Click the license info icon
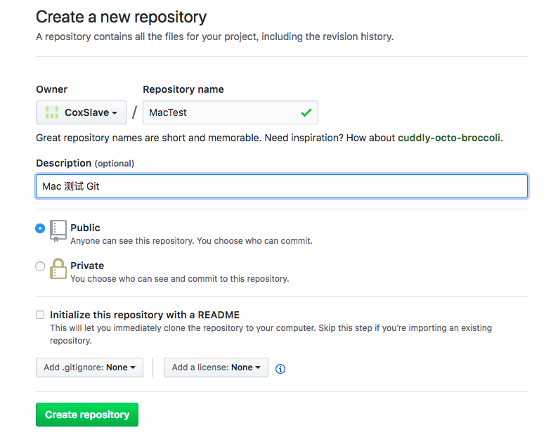558x442 pixels. pos(280,369)
